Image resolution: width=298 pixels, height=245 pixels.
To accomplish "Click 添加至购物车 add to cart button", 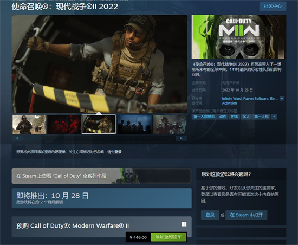I will pyautogui.click(x=169, y=237).
